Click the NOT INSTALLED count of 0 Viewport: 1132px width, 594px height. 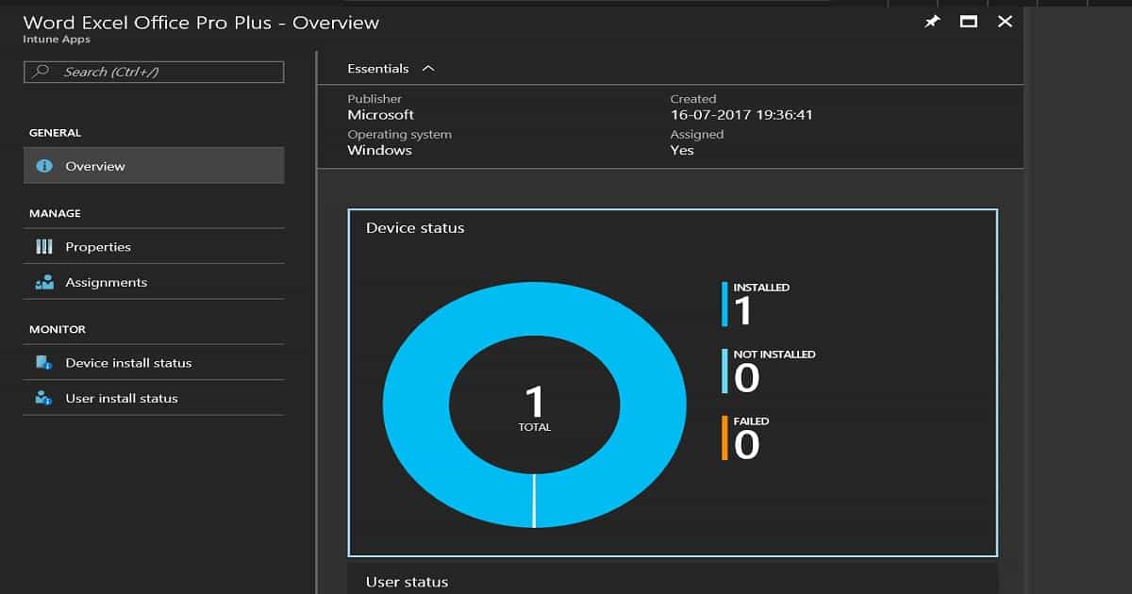tap(746, 378)
